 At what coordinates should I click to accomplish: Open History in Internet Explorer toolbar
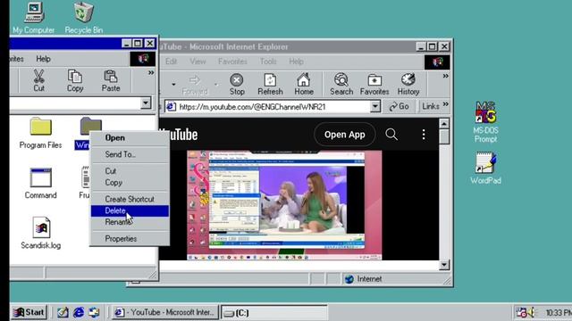[408, 84]
